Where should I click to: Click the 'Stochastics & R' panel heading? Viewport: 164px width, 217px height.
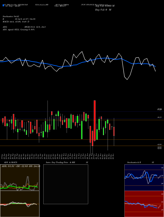134,162
